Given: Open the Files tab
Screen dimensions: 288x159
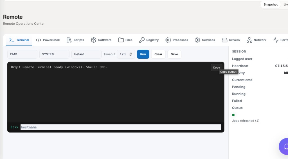Looking at the screenshot, I should (125, 40).
